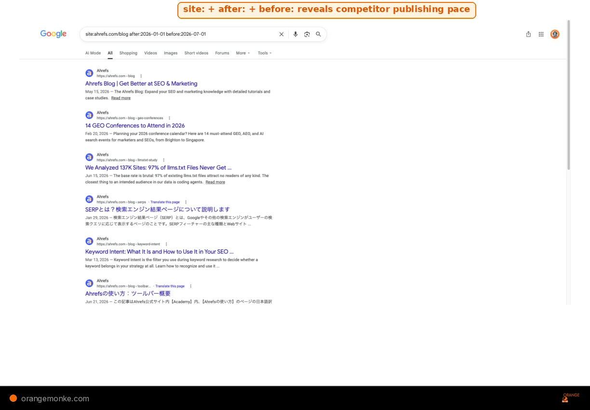Click Ahrefs favicon of Ahrefs Blog result
This screenshot has height=410, width=590.
tap(89, 73)
